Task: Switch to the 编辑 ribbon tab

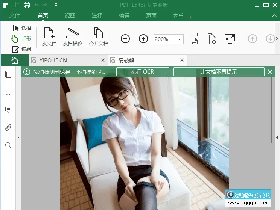Action: pos(124,15)
